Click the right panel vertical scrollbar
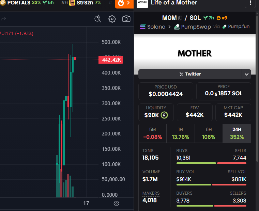This screenshot has width=259, height=211. [257, 88]
